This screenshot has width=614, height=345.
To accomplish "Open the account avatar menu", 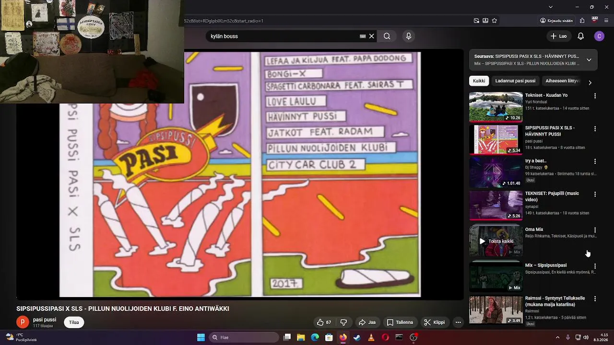I will click(x=599, y=36).
